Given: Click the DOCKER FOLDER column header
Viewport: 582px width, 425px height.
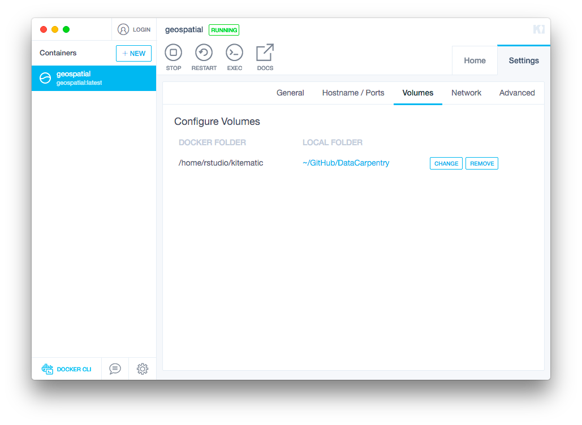Looking at the screenshot, I should point(212,142).
